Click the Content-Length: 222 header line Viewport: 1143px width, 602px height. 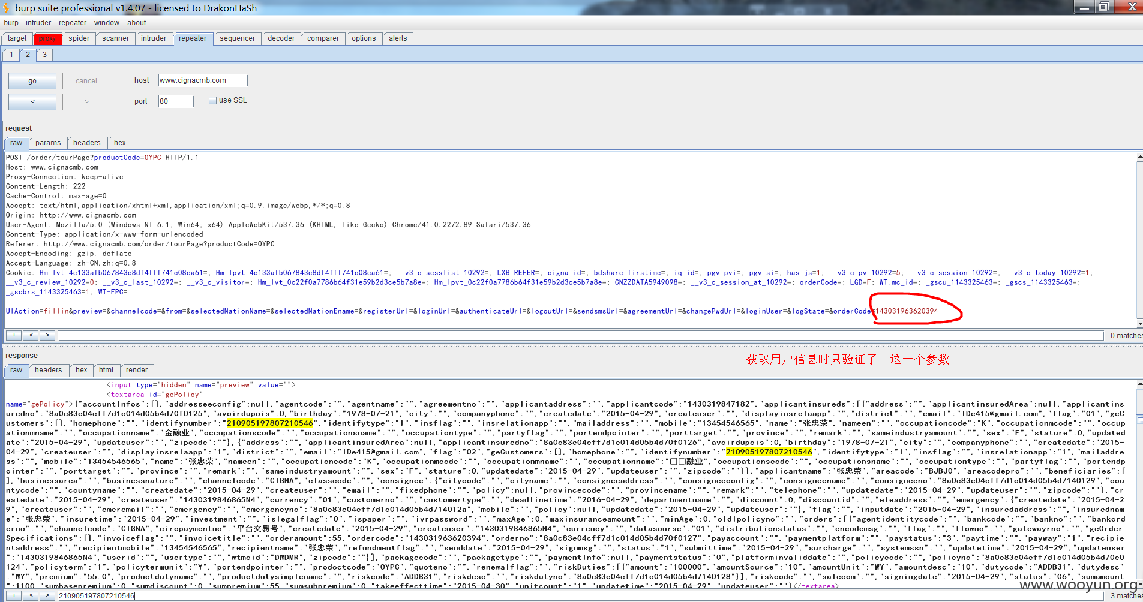click(x=46, y=186)
